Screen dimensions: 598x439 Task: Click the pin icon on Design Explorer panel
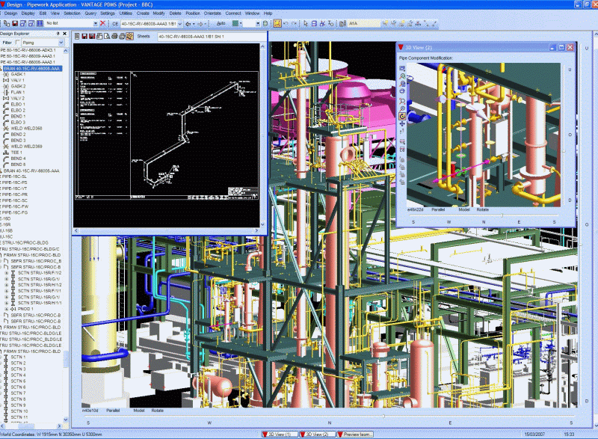(58, 34)
